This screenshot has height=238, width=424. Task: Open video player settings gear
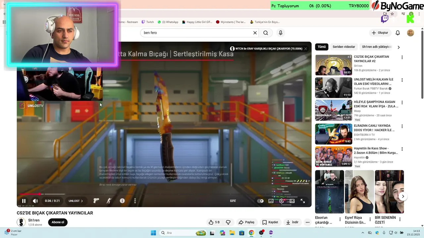point(282,201)
